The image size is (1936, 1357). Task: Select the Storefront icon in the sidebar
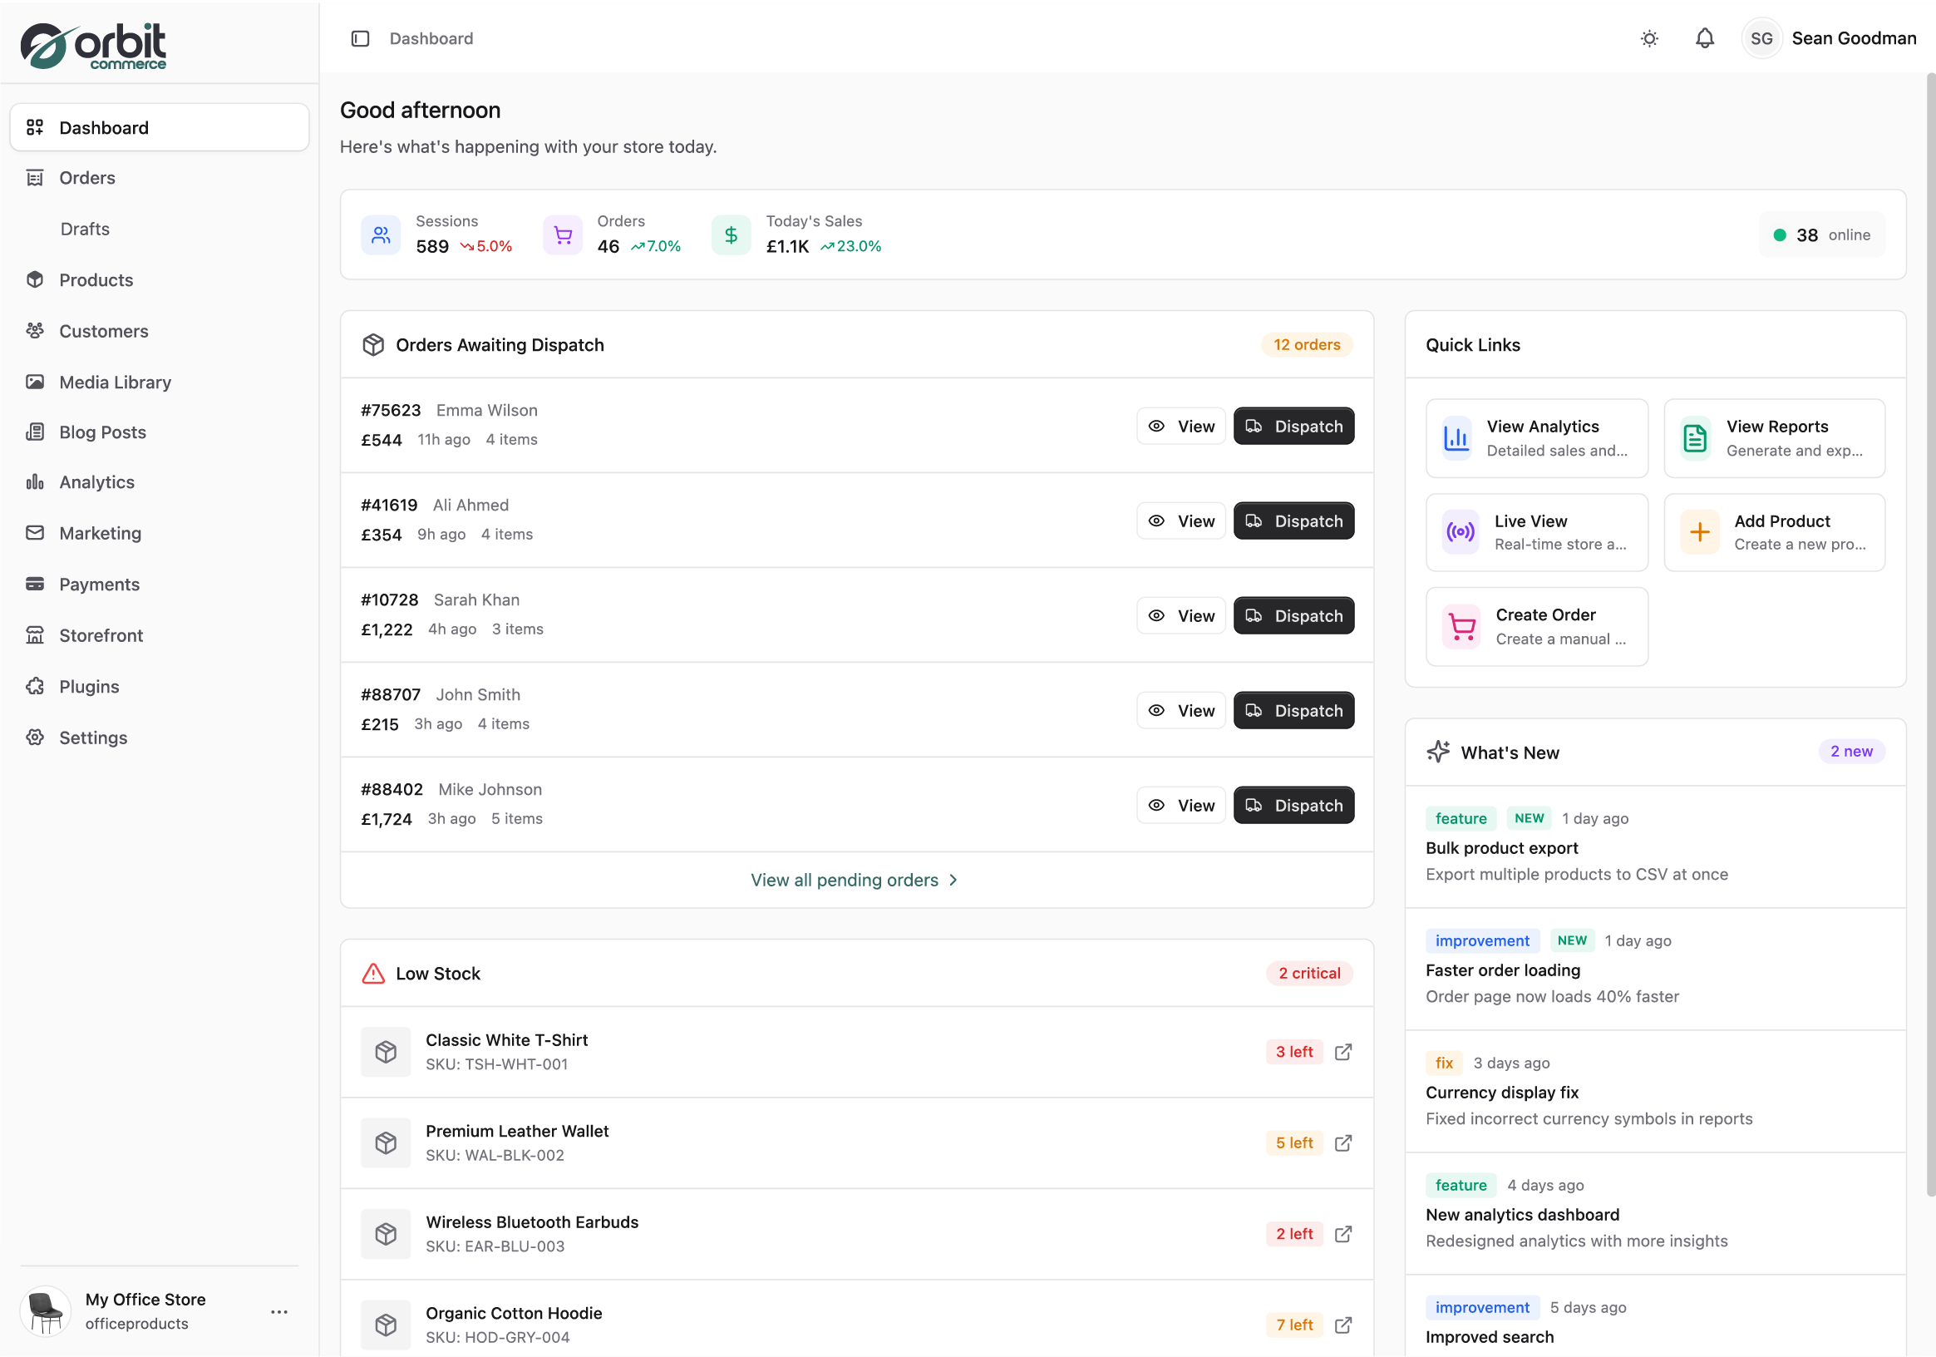35,635
